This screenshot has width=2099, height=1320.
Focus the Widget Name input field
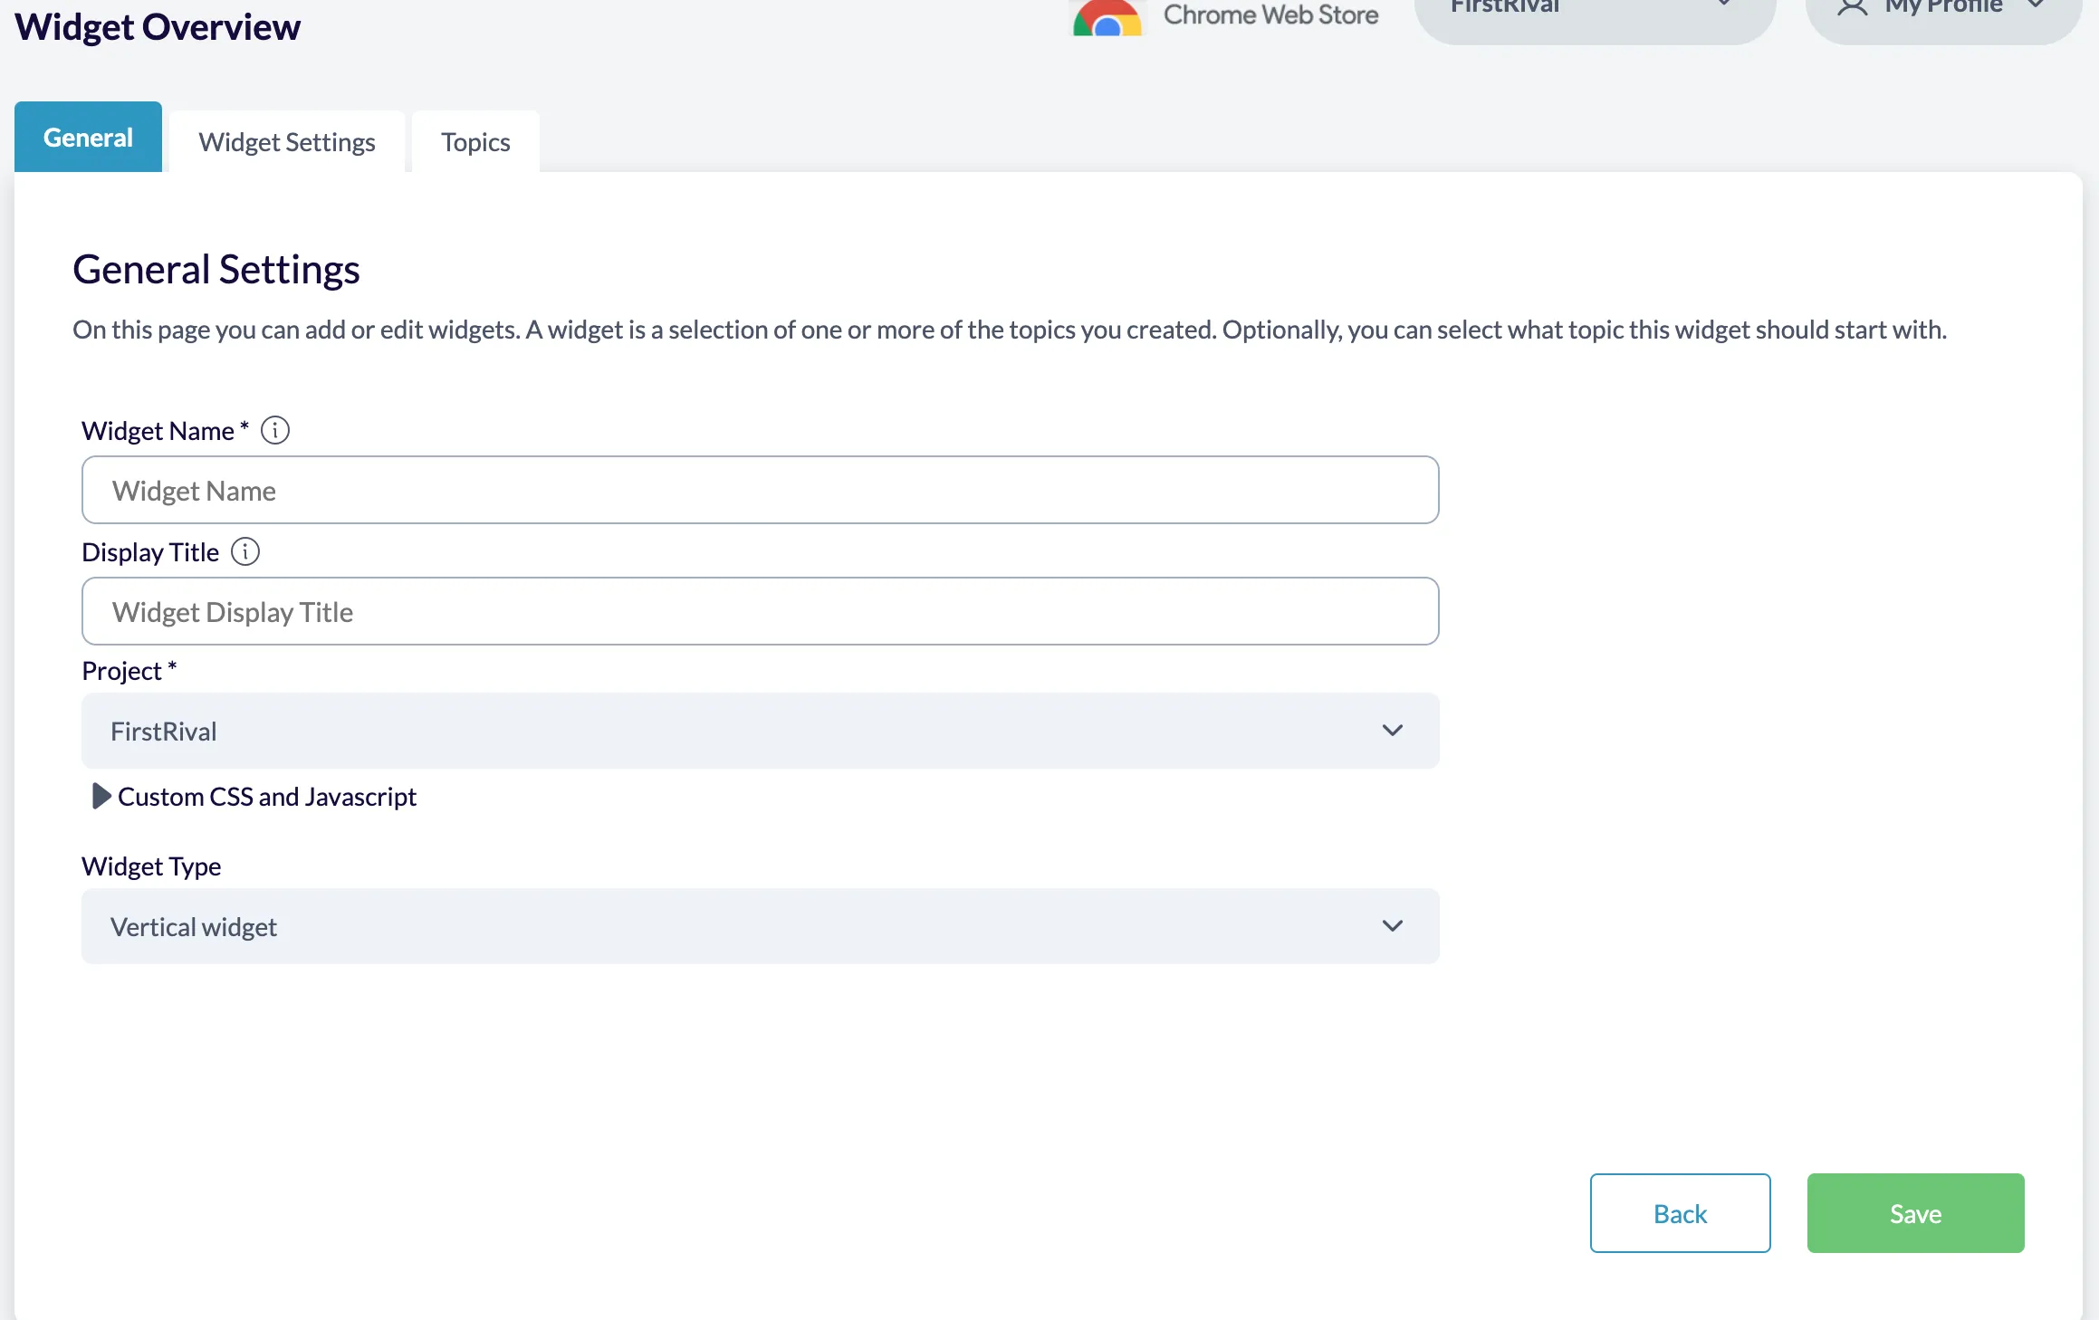(x=760, y=490)
